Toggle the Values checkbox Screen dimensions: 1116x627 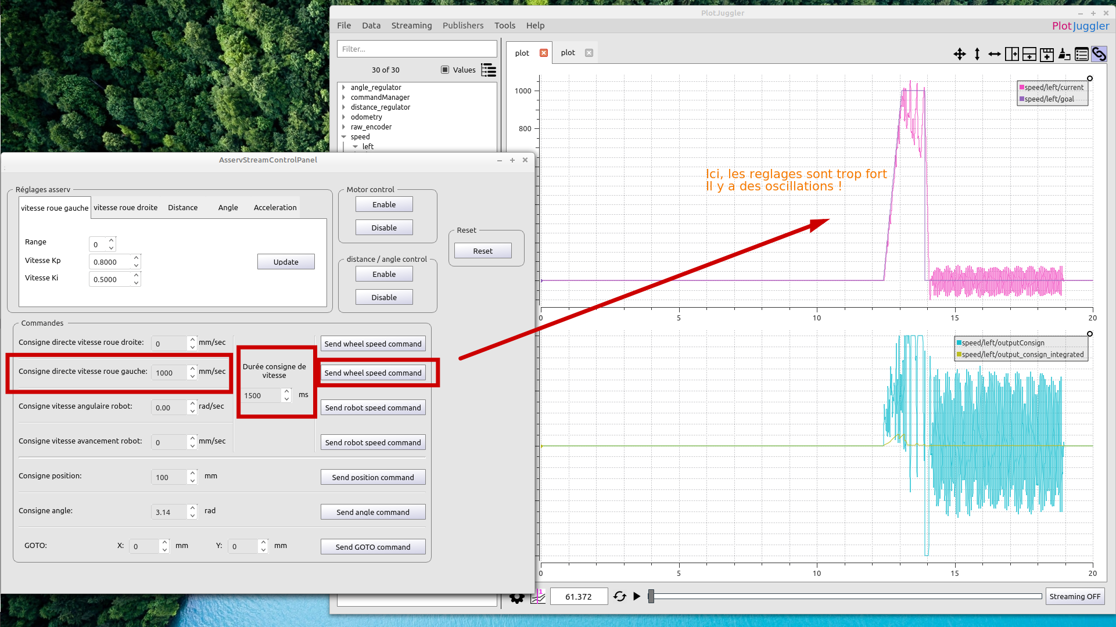(x=445, y=70)
